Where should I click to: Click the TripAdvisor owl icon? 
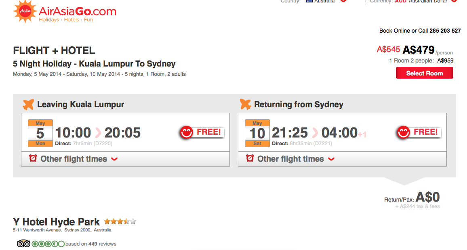tap(23, 244)
